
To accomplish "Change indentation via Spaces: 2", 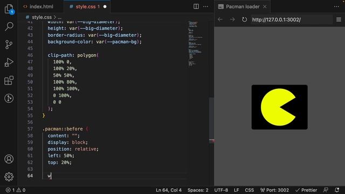I will (198, 190).
